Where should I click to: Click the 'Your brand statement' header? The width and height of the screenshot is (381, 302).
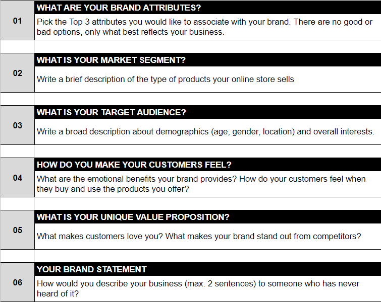click(x=208, y=269)
